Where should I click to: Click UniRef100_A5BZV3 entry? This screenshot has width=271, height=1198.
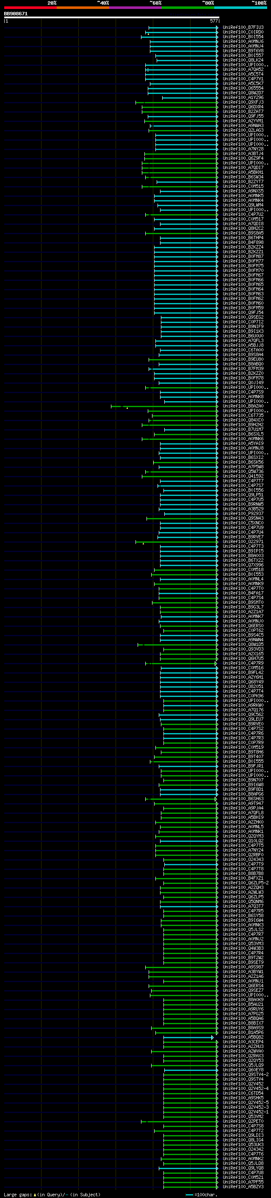coord(243,1187)
